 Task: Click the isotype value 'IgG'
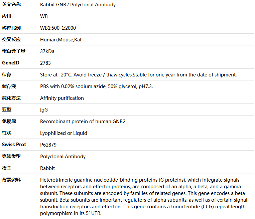[x=44, y=110]
